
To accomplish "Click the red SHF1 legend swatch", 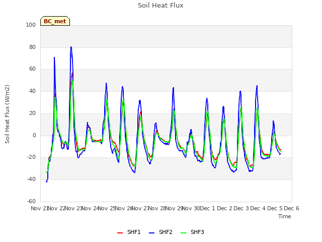I will click(120, 233).
